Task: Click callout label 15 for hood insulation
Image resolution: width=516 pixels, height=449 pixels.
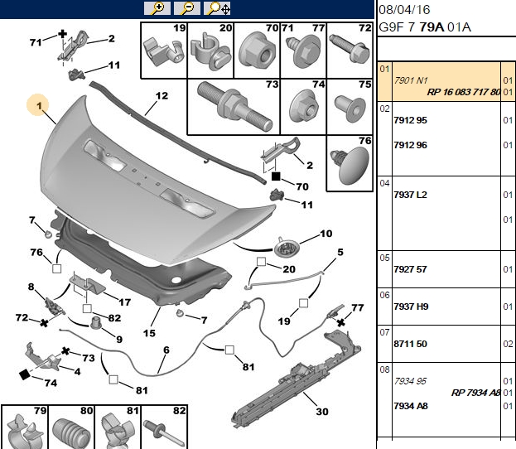Action: pyautogui.click(x=149, y=333)
